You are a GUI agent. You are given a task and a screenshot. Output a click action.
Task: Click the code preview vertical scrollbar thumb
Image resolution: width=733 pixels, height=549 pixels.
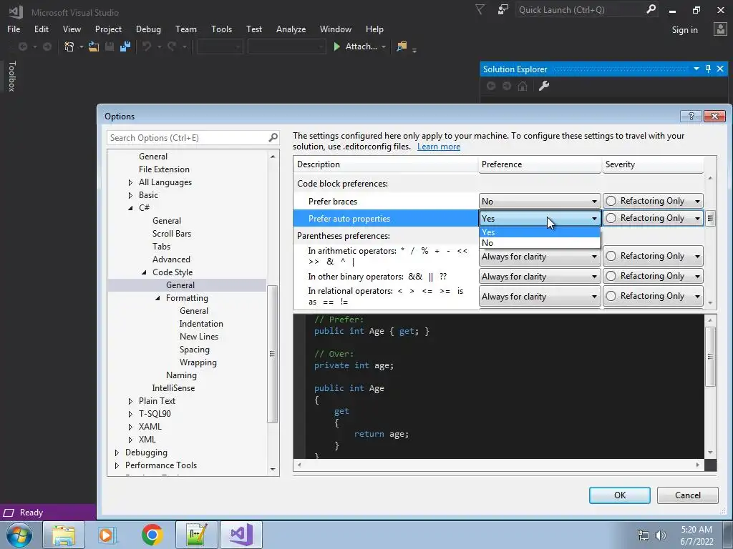[710, 357]
